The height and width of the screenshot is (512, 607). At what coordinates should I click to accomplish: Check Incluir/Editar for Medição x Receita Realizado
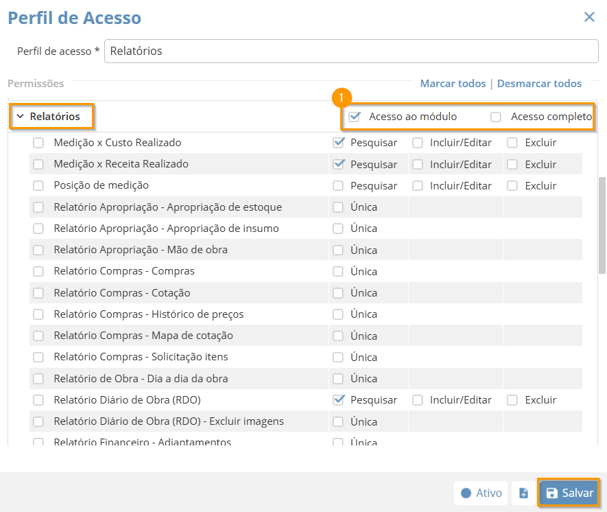[x=418, y=165]
